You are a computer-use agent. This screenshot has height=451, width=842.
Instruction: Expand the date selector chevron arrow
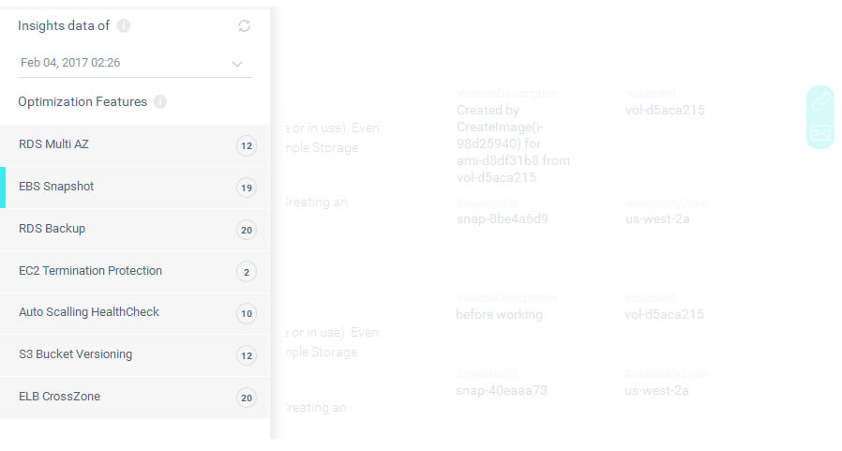[x=237, y=64]
